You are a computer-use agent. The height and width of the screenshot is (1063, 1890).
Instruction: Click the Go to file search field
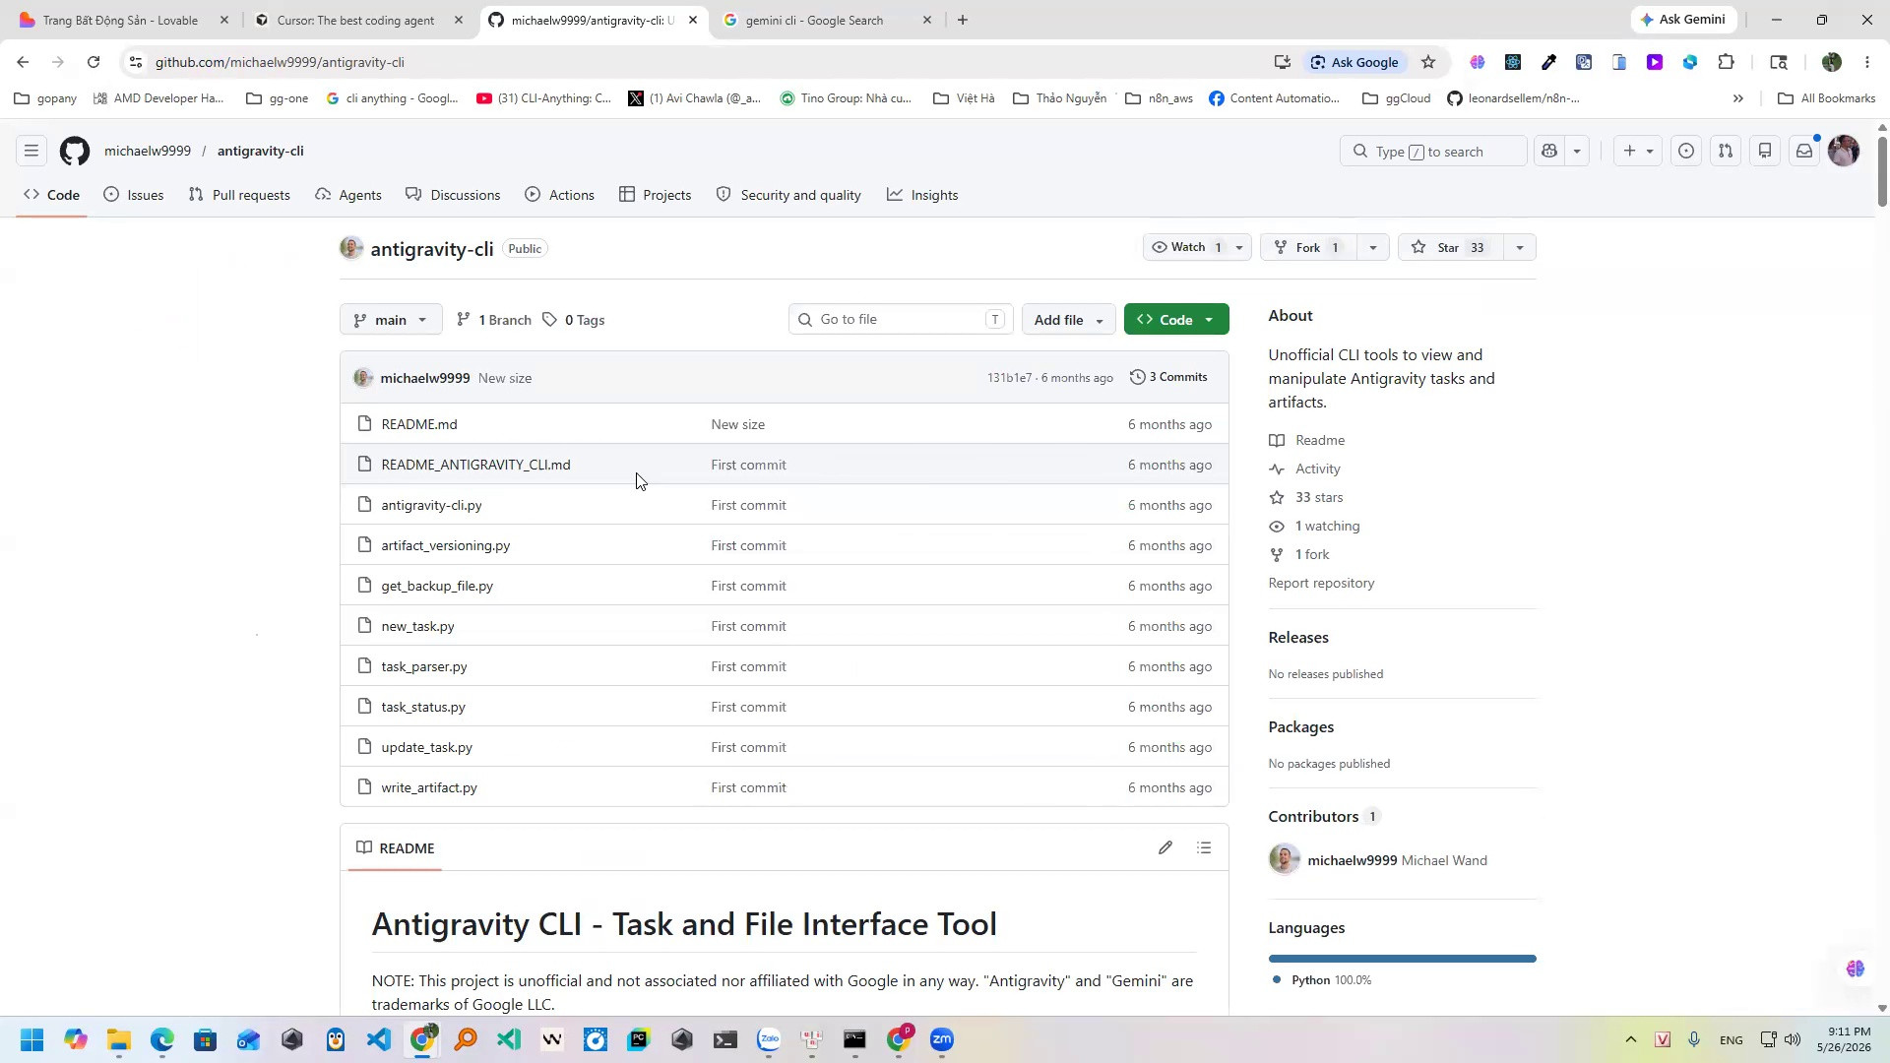901,320
